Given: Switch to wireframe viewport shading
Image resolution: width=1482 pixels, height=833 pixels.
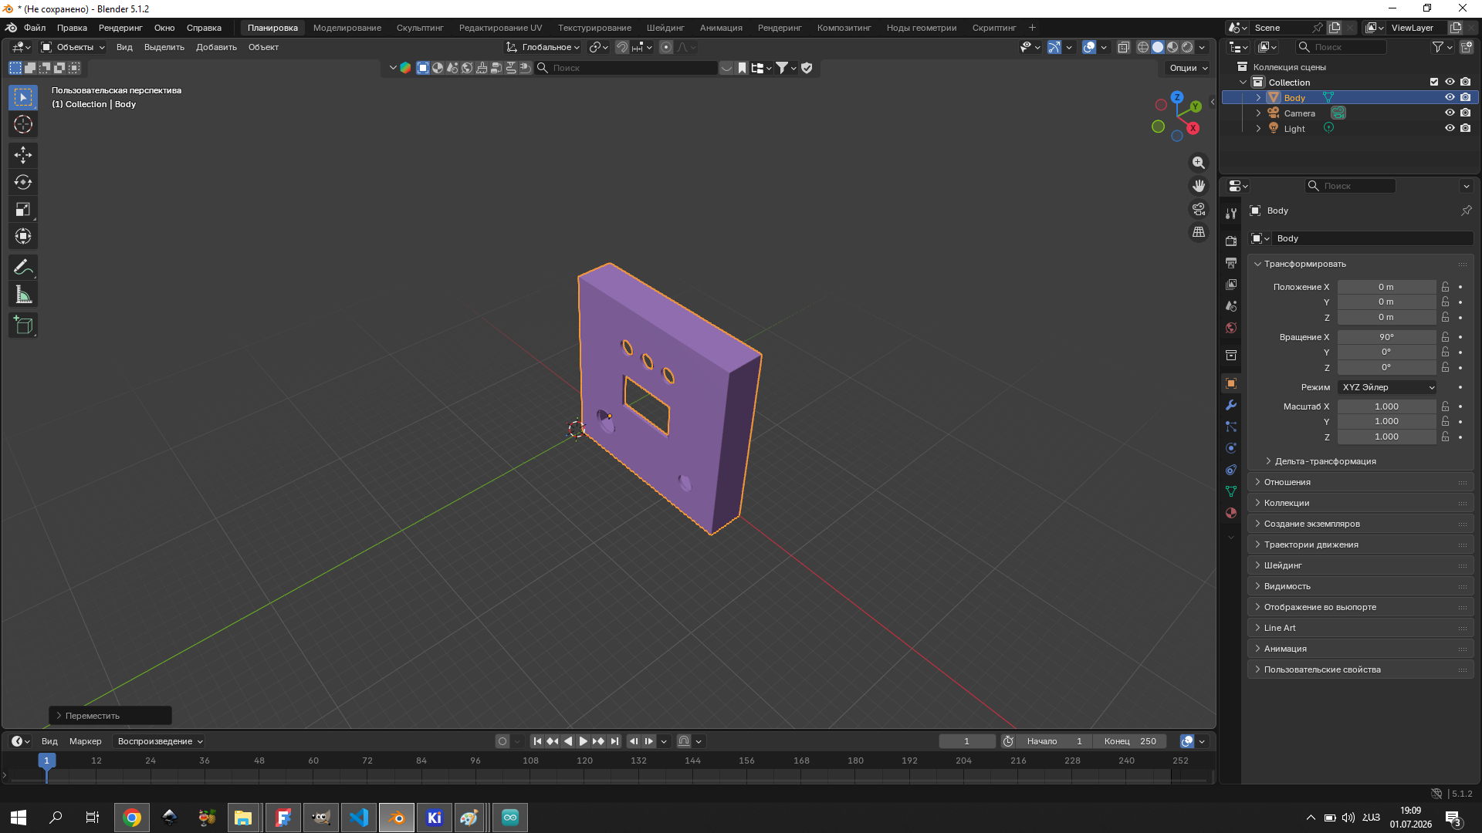Looking at the screenshot, I should click(x=1143, y=47).
